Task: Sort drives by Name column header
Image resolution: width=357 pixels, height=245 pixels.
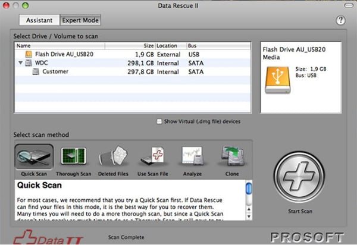Action: pos(59,46)
